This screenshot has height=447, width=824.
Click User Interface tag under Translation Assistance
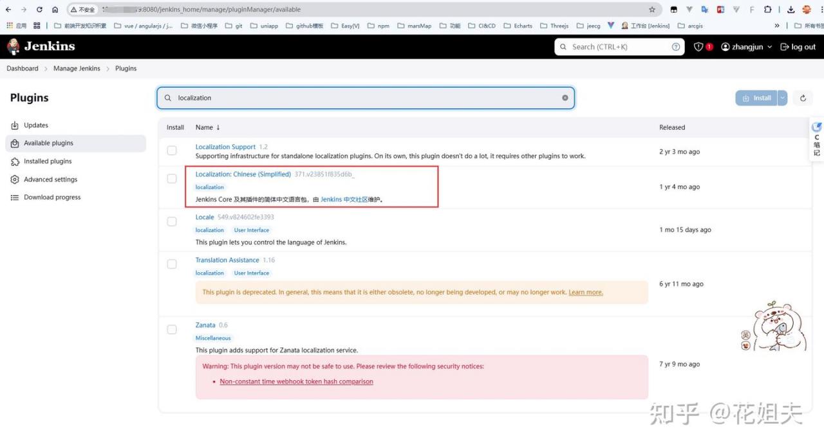pyautogui.click(x=252, y=273)
